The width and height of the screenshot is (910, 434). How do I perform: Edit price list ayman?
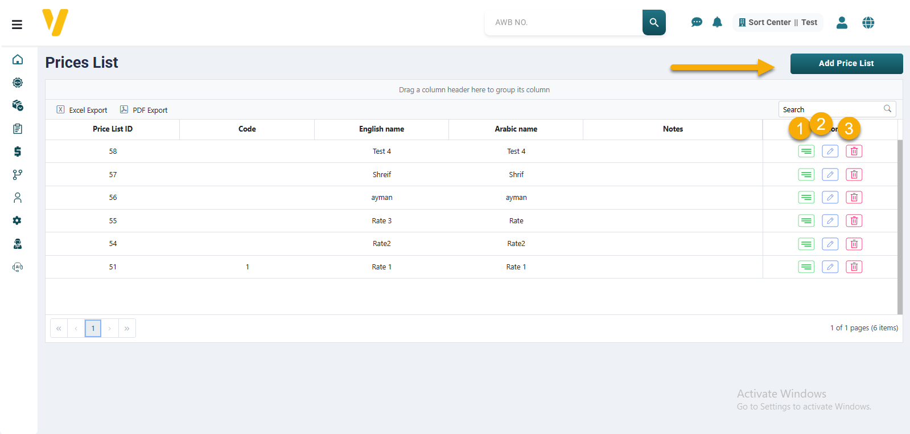click(x=830, y=197)
